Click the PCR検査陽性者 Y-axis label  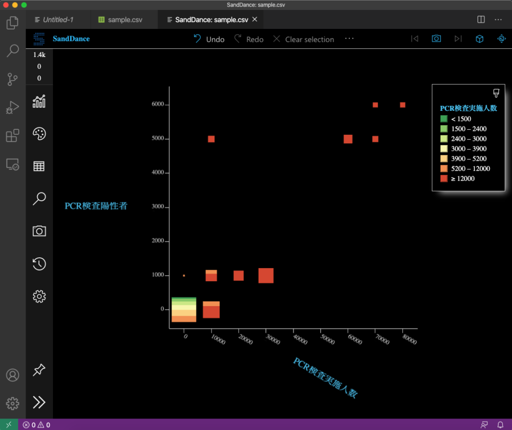(x=96, y=206)
